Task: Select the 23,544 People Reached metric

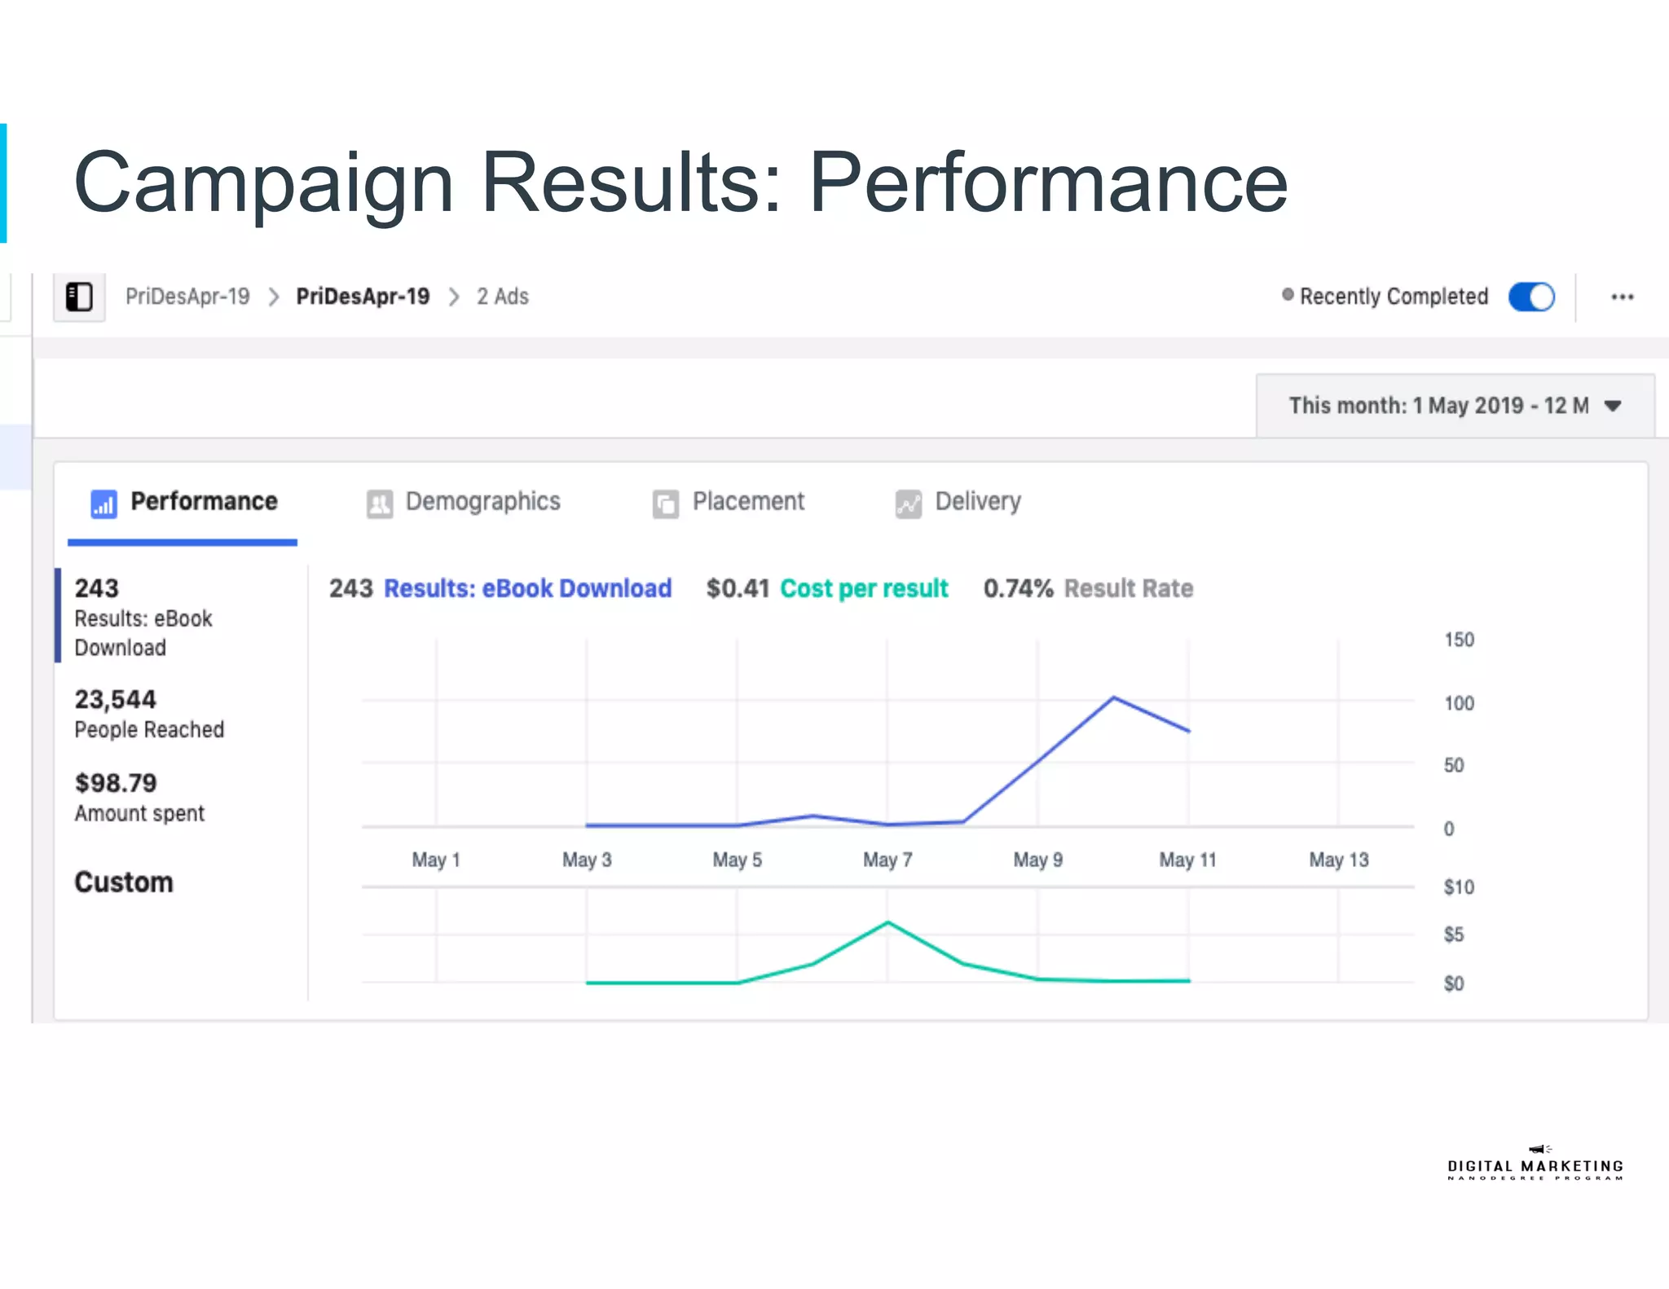Action: pos(149,714)
